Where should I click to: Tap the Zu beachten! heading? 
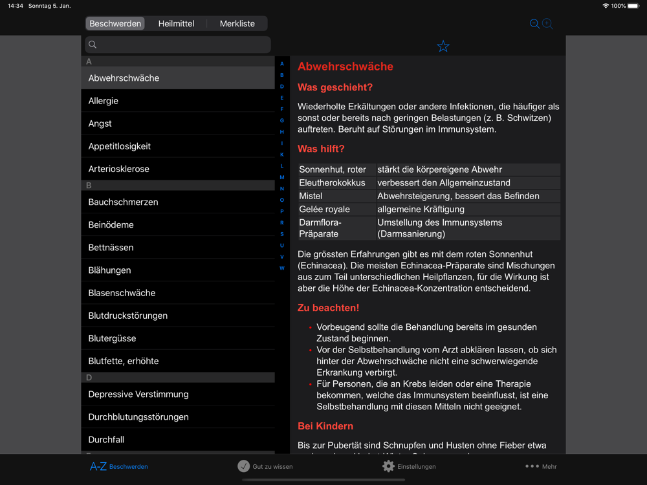click(329, 308)
